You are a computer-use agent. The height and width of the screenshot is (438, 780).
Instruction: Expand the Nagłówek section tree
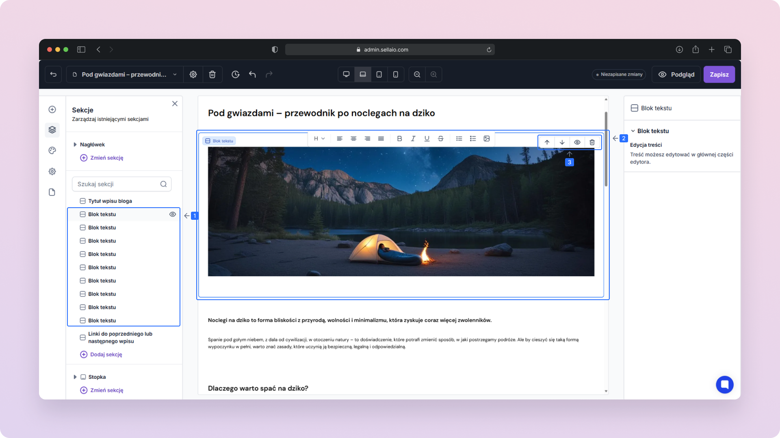75,145
